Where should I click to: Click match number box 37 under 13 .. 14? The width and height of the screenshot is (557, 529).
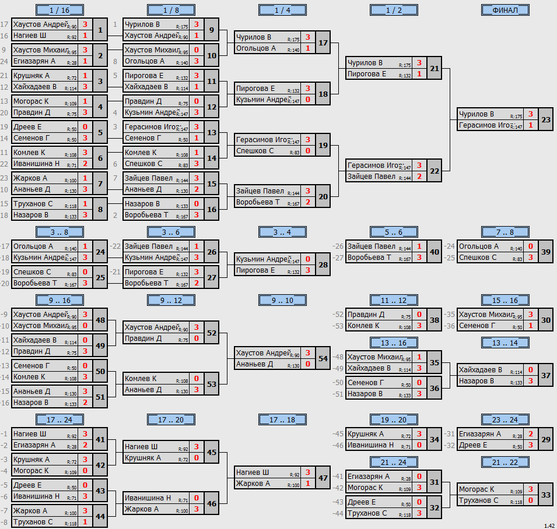click(x=546, y=375)
